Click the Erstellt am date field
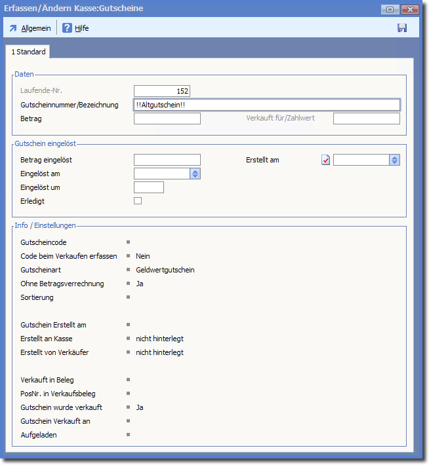 click(x=361, y=160)
